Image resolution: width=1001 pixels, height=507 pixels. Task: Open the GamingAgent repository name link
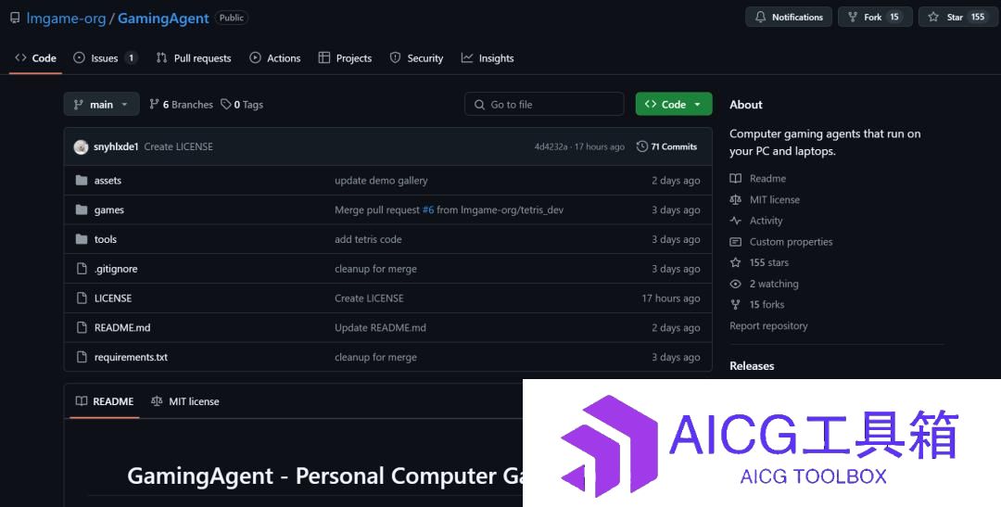[x=163, y=19]
